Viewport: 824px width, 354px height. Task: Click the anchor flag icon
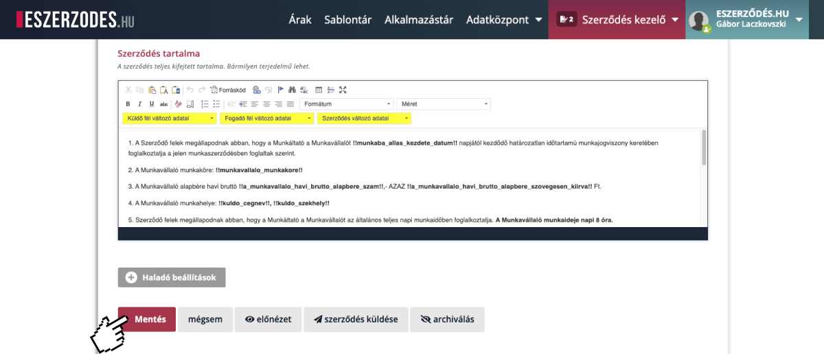(280, 90)
